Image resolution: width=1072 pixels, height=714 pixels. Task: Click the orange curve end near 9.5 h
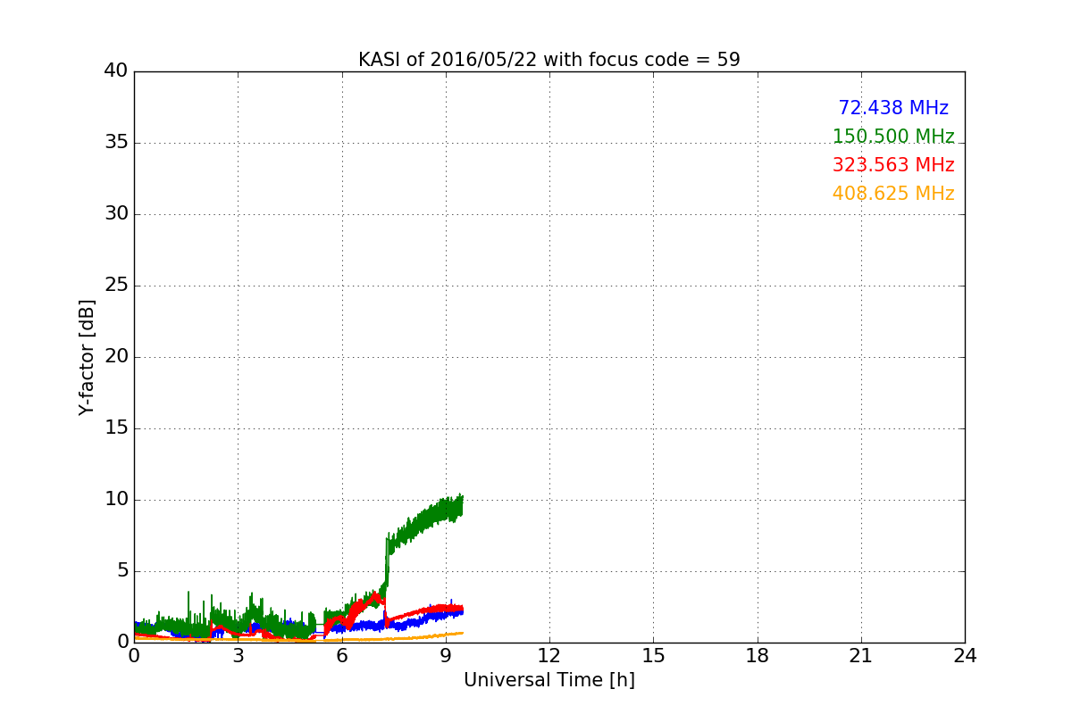(460, 633)
